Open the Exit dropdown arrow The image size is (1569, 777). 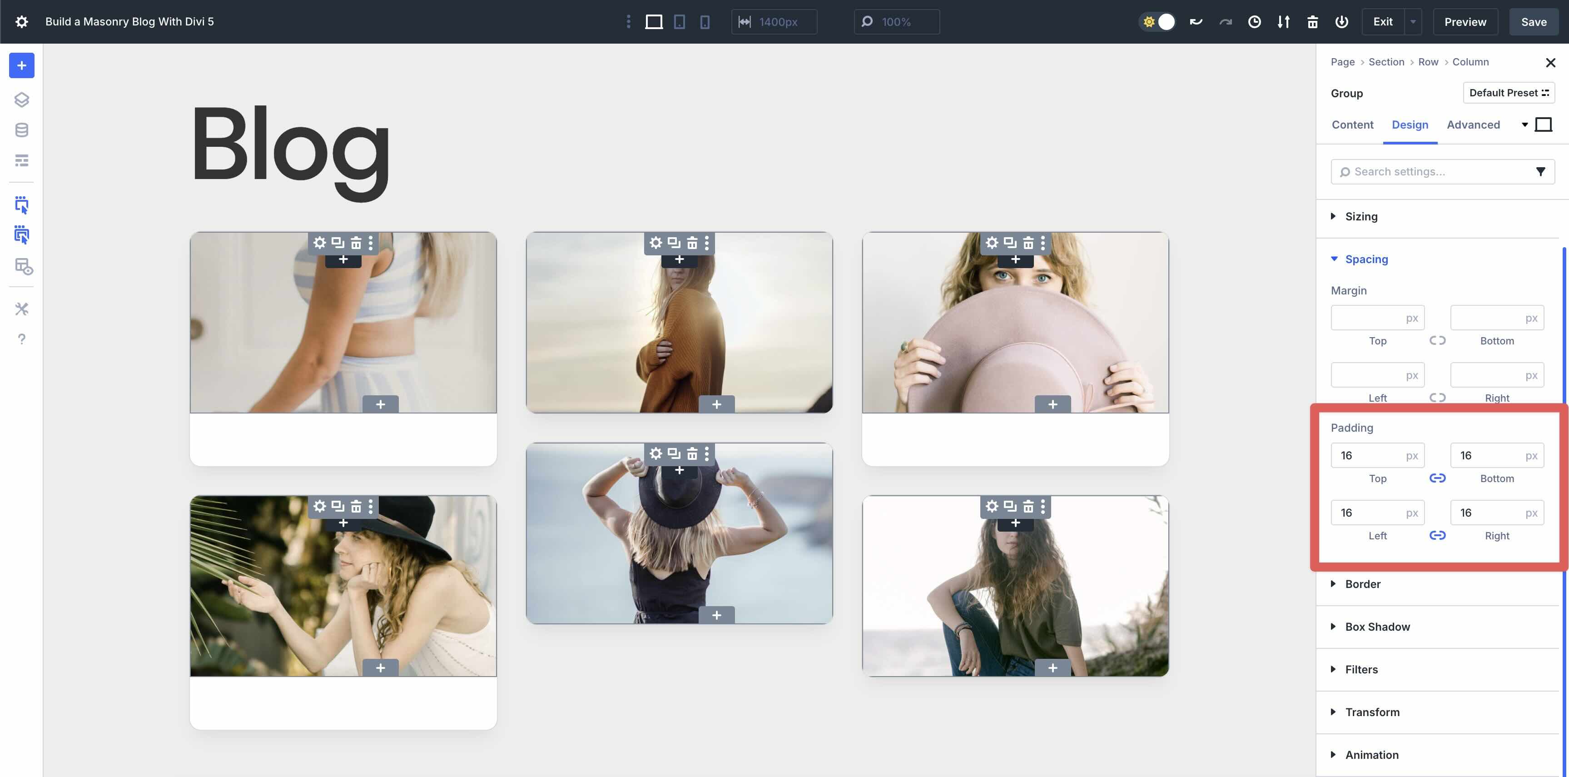tap(1413, 21)
